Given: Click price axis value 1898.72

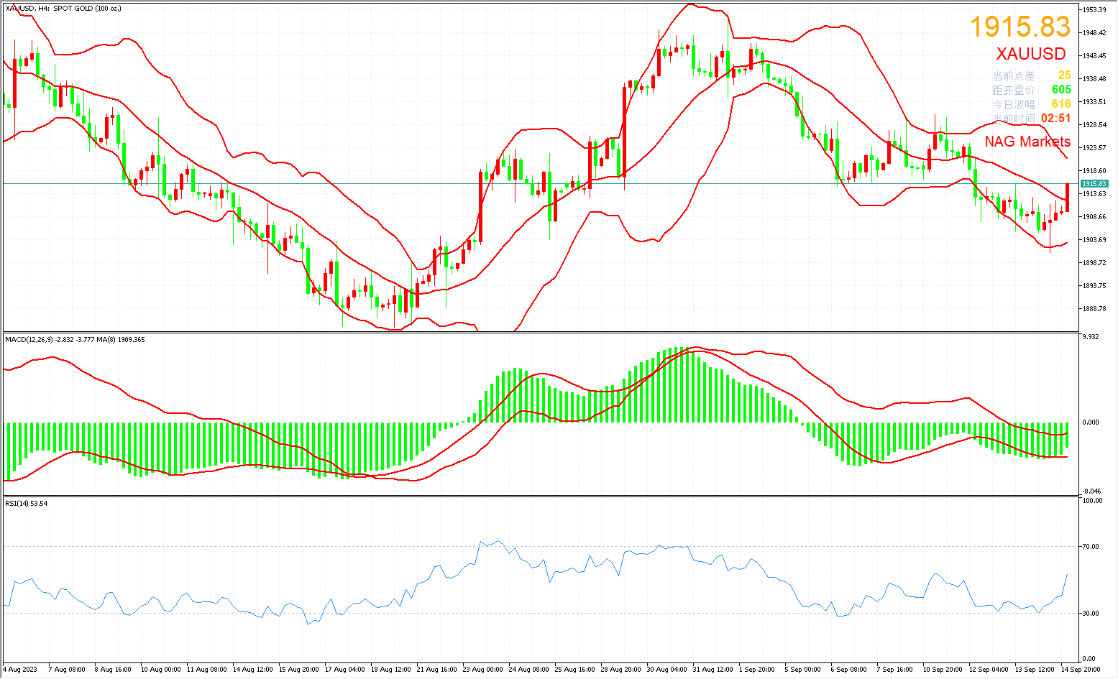Looking at the screenshot, I should 1094,263.
